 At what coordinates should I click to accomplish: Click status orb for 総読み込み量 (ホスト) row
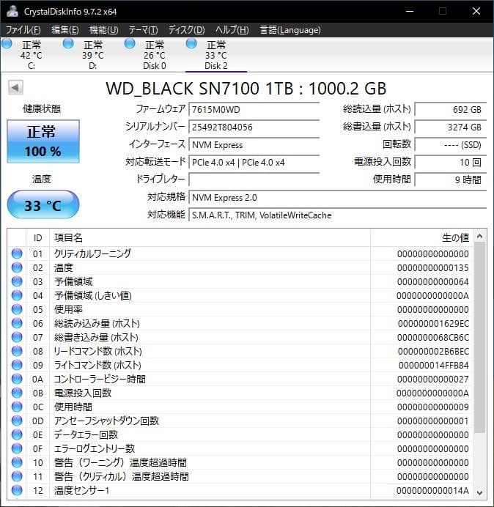click(17, 323)
